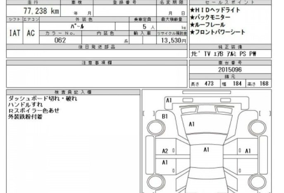This screenshot has width=284, height=193.
Task: Click the chassis number 2015096
Action: (230, 70)
